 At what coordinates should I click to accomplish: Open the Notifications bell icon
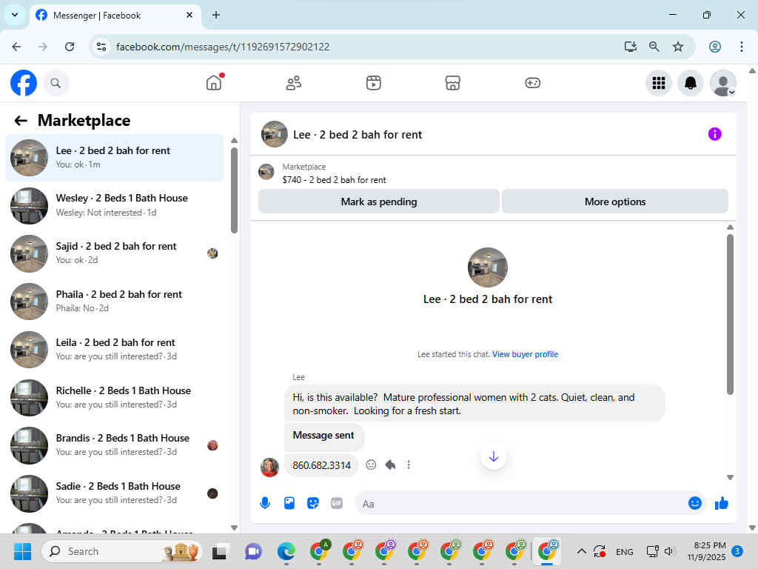(x=691, y=83)
